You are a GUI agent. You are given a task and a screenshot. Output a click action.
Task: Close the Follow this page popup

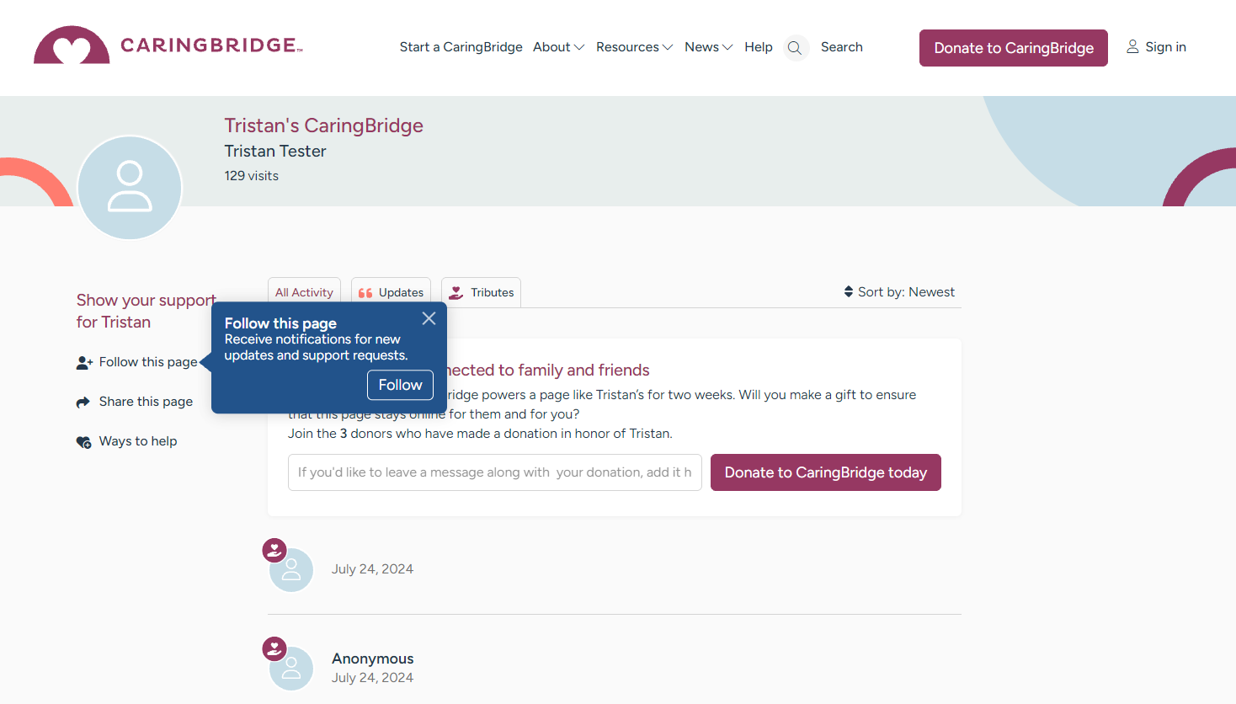(429, 318)
